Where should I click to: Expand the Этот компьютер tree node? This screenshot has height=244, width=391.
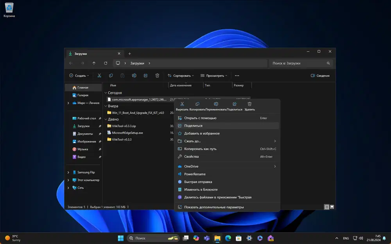pos(68,180)
